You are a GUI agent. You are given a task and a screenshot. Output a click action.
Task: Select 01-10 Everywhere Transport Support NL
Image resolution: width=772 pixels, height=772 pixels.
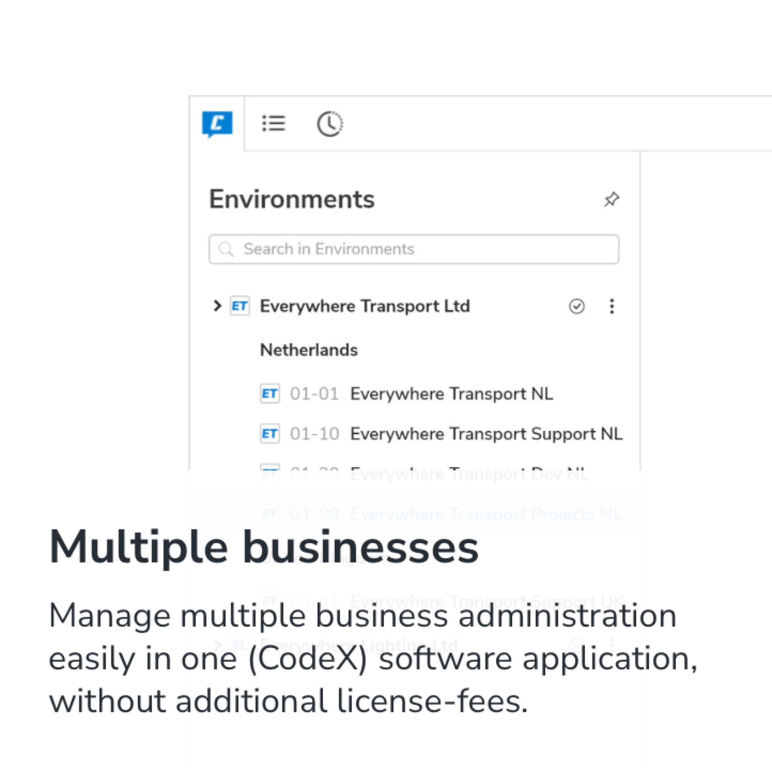[456, 434]
